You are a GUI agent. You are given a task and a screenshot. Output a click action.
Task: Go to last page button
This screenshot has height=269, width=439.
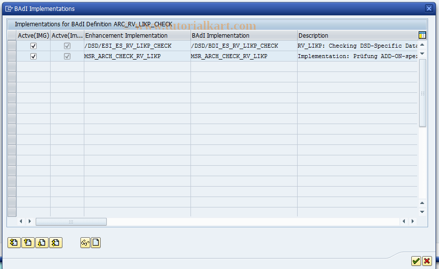click(56, 243)
